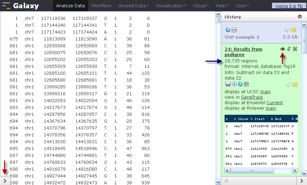Delete dataset 24 with the X icon
The width and height of the screenshot is (307, 185).
(x=295, y=49)
